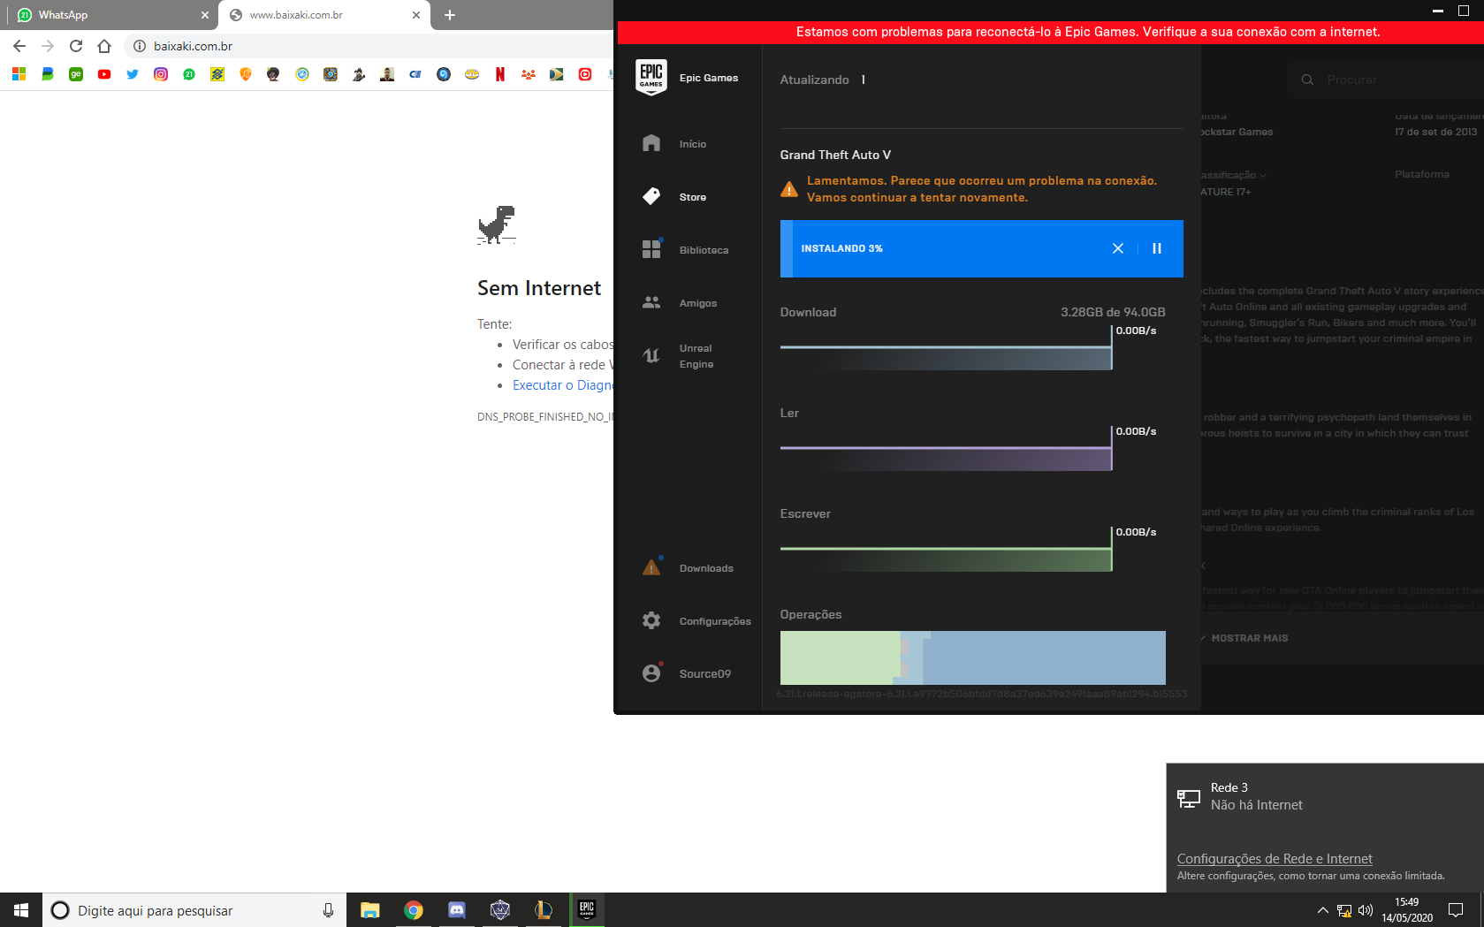
Task: Pause the GTA V installation
Action: pyautogui.click(x=1157, y=248)
